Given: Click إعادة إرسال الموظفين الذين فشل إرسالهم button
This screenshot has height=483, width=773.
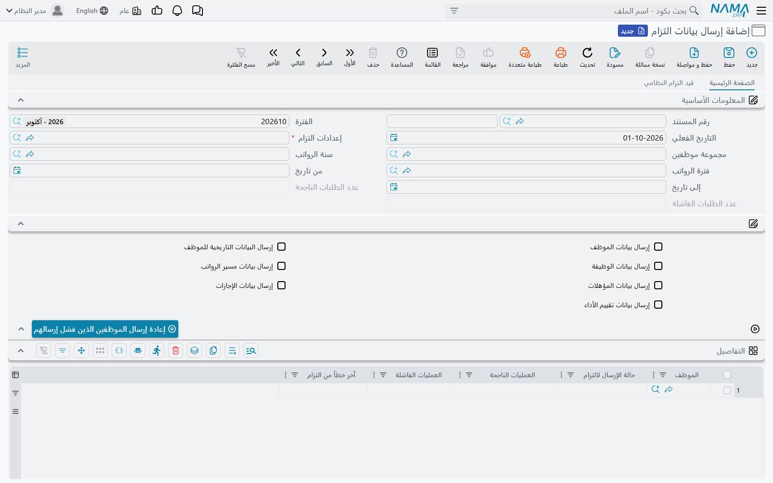Looking at the screenshot, I should (105, 329).
